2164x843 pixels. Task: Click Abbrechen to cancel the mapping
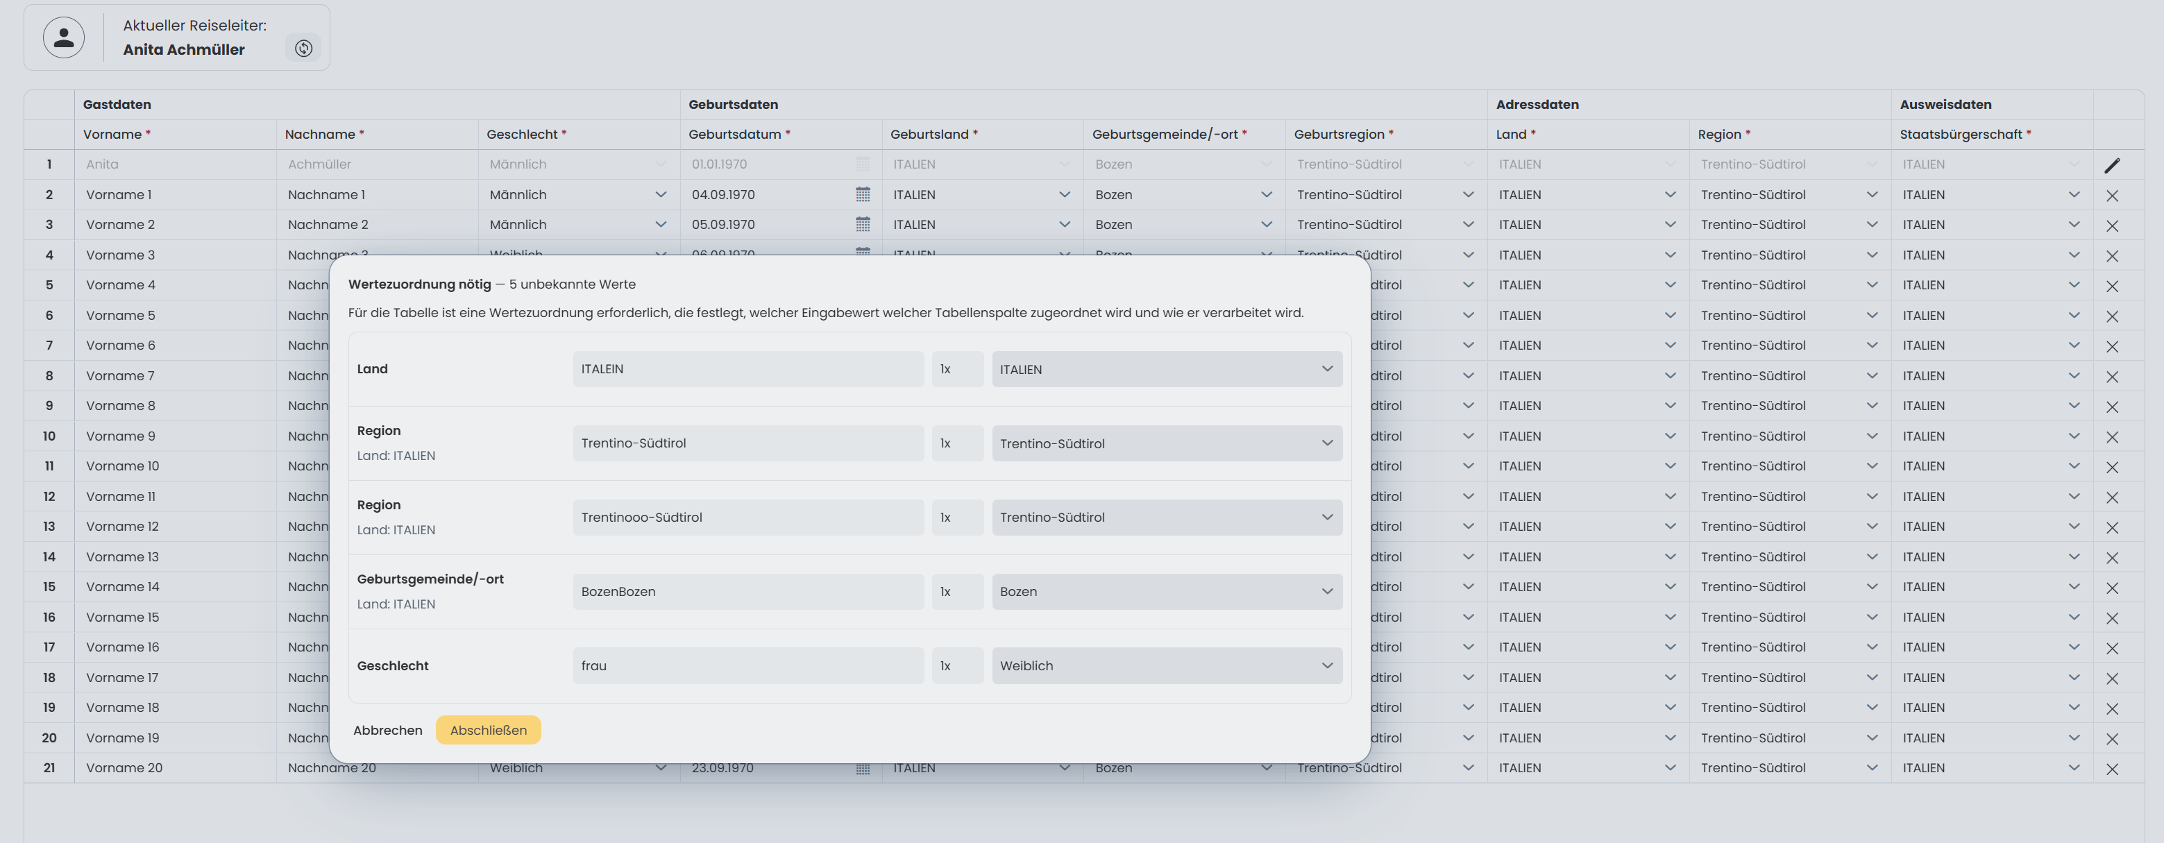(x=387, y=731)
